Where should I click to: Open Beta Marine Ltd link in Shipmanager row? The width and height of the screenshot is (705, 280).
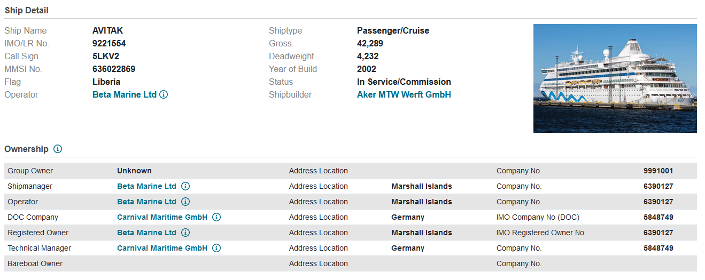[x=146, y=186]
